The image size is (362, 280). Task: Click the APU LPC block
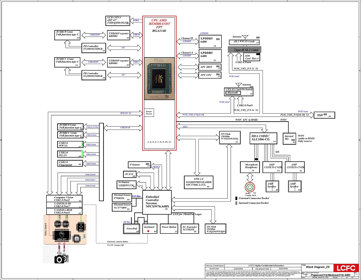pyautogui.click(x=210, y=75)
